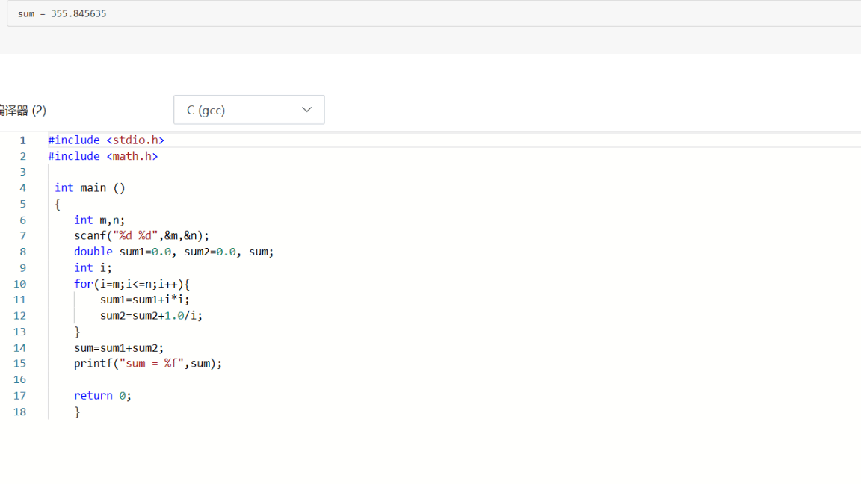Click the double sum1=0.0 declaration line
This screenshot has height=484, width=861.
pos(173,252)
